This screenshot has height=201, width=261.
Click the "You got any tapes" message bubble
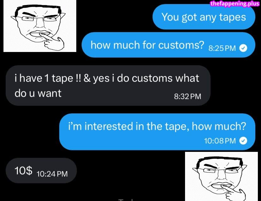[204, 17]
